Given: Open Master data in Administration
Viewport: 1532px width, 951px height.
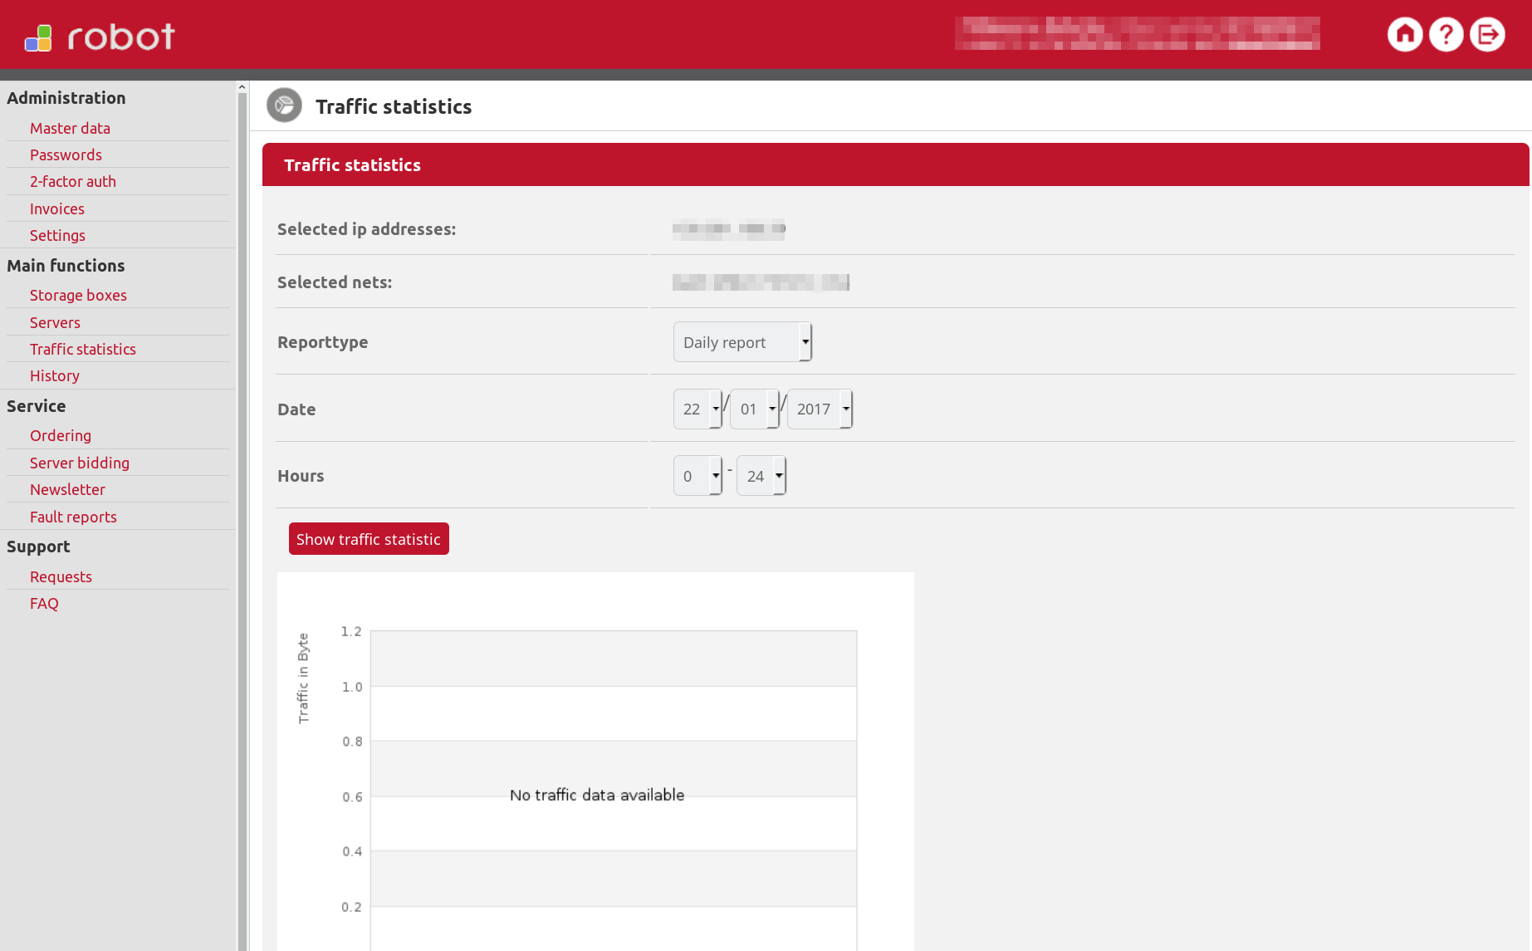Looking at the screenshot, I should (x=70, y=128).
